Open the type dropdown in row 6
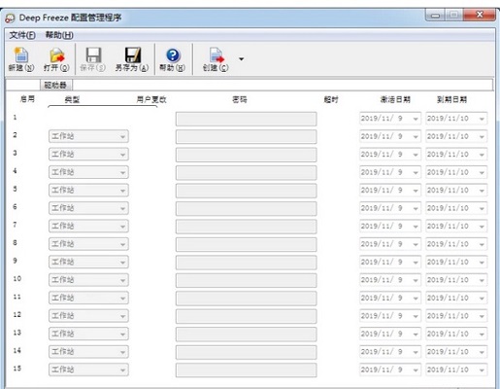Screen dimensions: 500x389 coord(88,208)
